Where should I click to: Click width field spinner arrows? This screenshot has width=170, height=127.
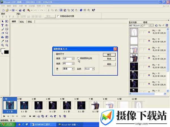pos(73,58)
